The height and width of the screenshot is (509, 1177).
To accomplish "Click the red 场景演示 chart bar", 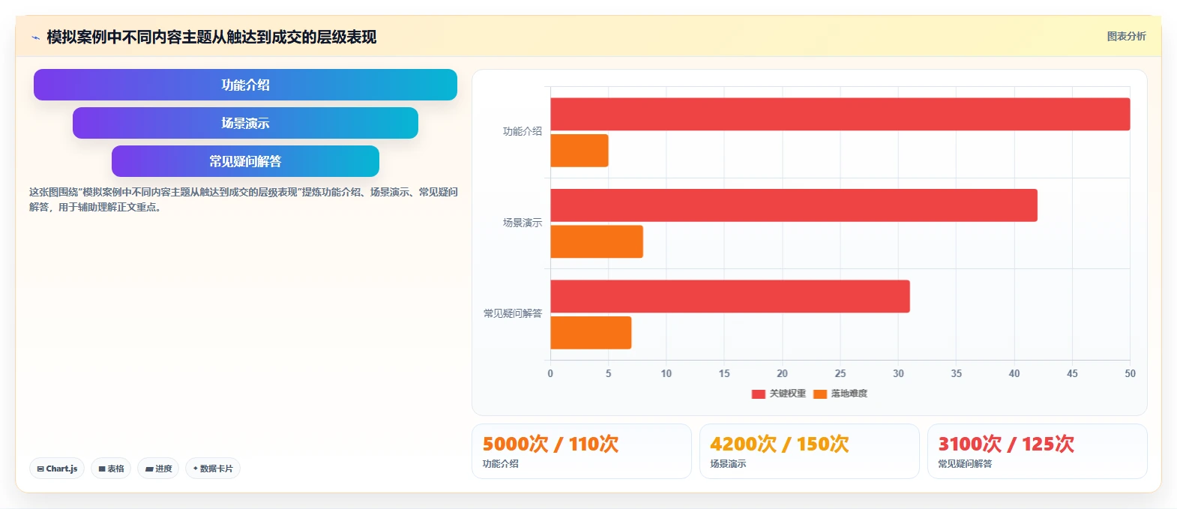I will [794, 205].
